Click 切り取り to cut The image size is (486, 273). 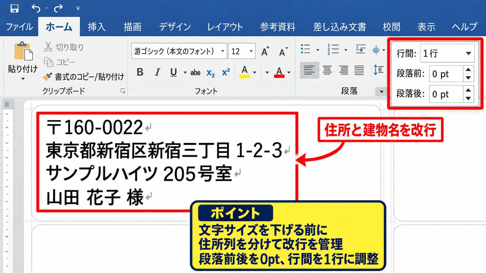(x=64, y=47)
